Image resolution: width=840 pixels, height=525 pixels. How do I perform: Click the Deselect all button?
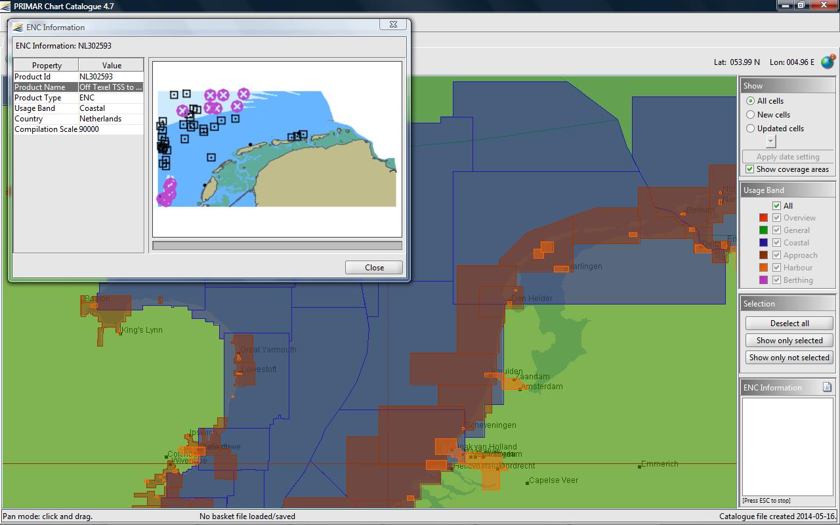pyautogui.click(x=789, y=324)
